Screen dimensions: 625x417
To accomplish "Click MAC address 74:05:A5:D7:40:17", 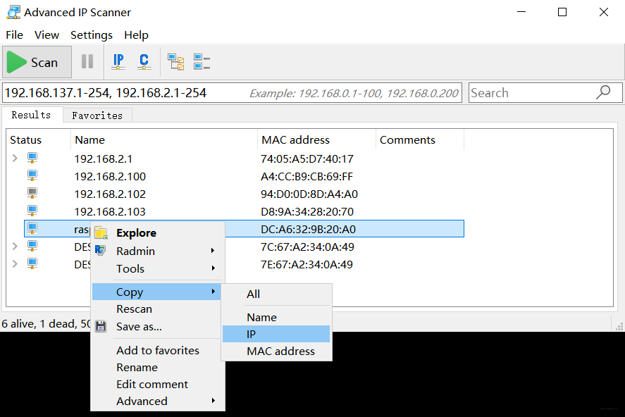I will coord(307,159).
